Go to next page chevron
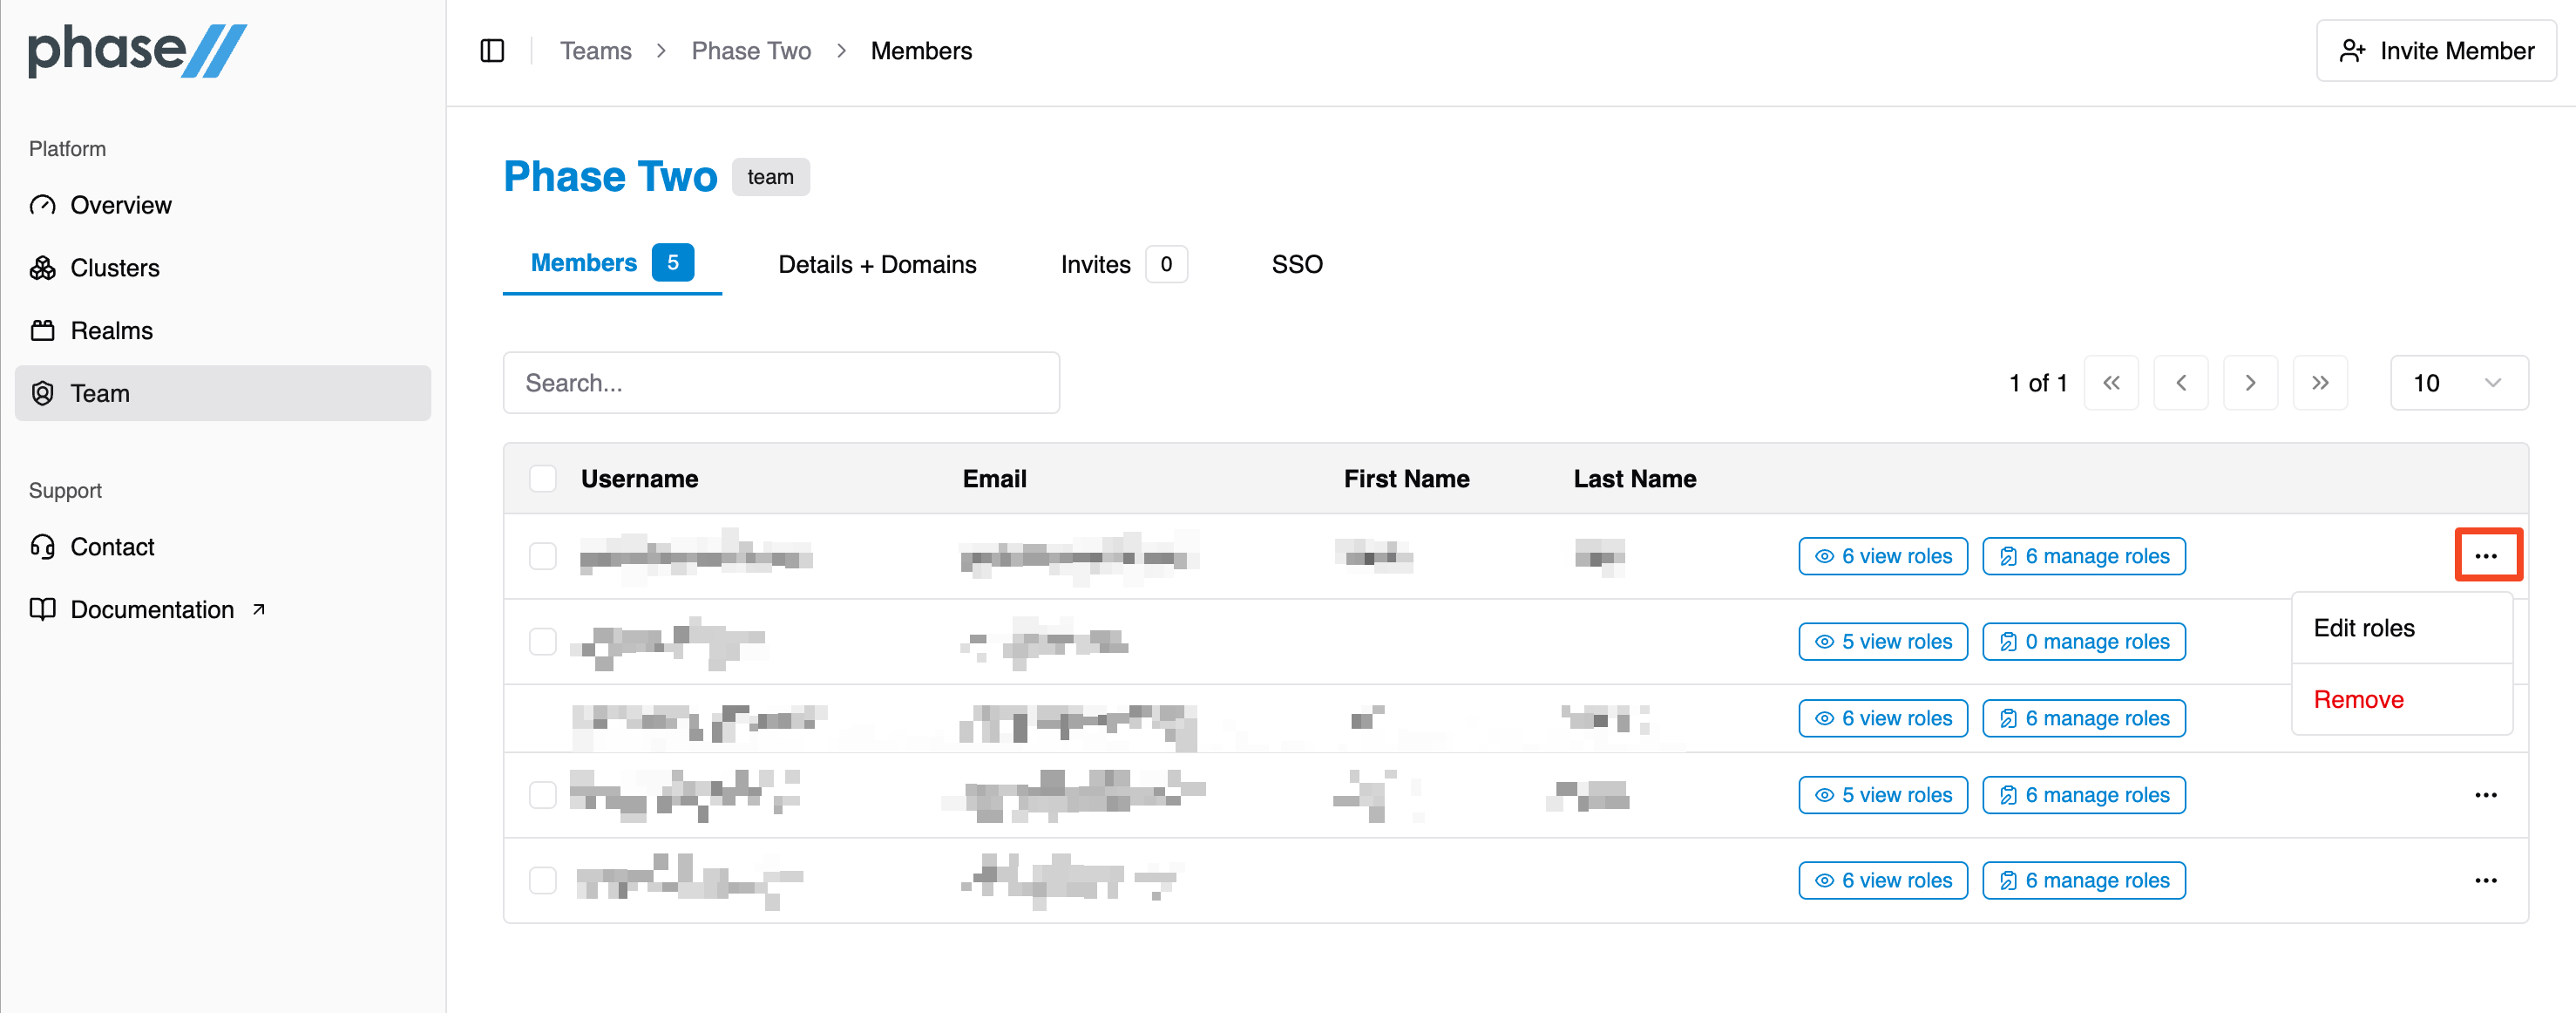The width and height of the screenshot is (2576, 1013). pyautogui.click(x=2250, y=383)
